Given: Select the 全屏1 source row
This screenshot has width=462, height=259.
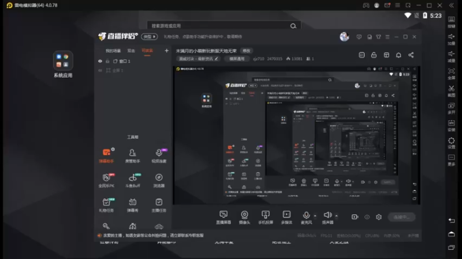Looking at the screenshot, I should tap(133, 70).
